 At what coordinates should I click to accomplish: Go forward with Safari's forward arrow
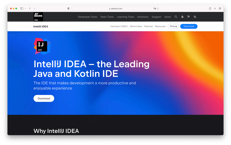(34, 9)
